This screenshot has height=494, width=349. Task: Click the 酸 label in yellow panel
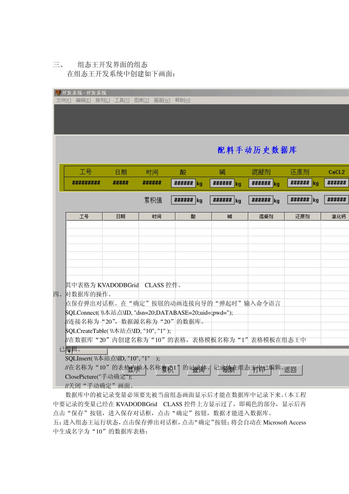tap(183, 172)
